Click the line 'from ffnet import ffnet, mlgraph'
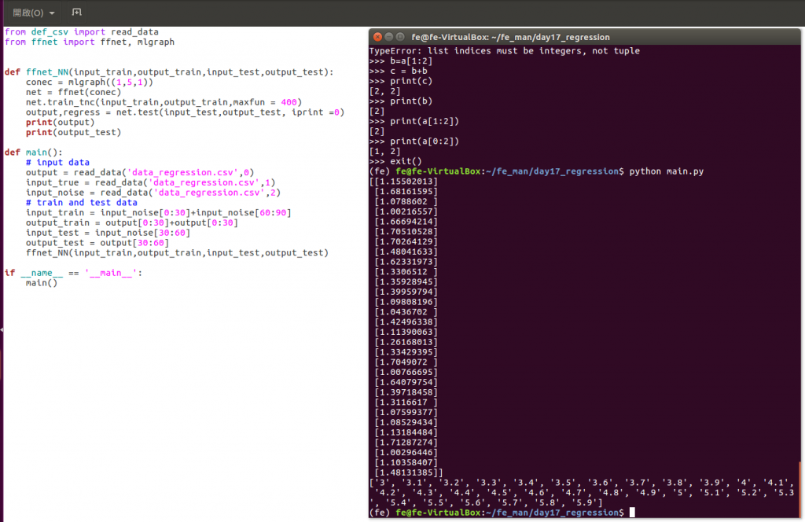The width and height of the screenshot is (805, 522). coord(90,42)
